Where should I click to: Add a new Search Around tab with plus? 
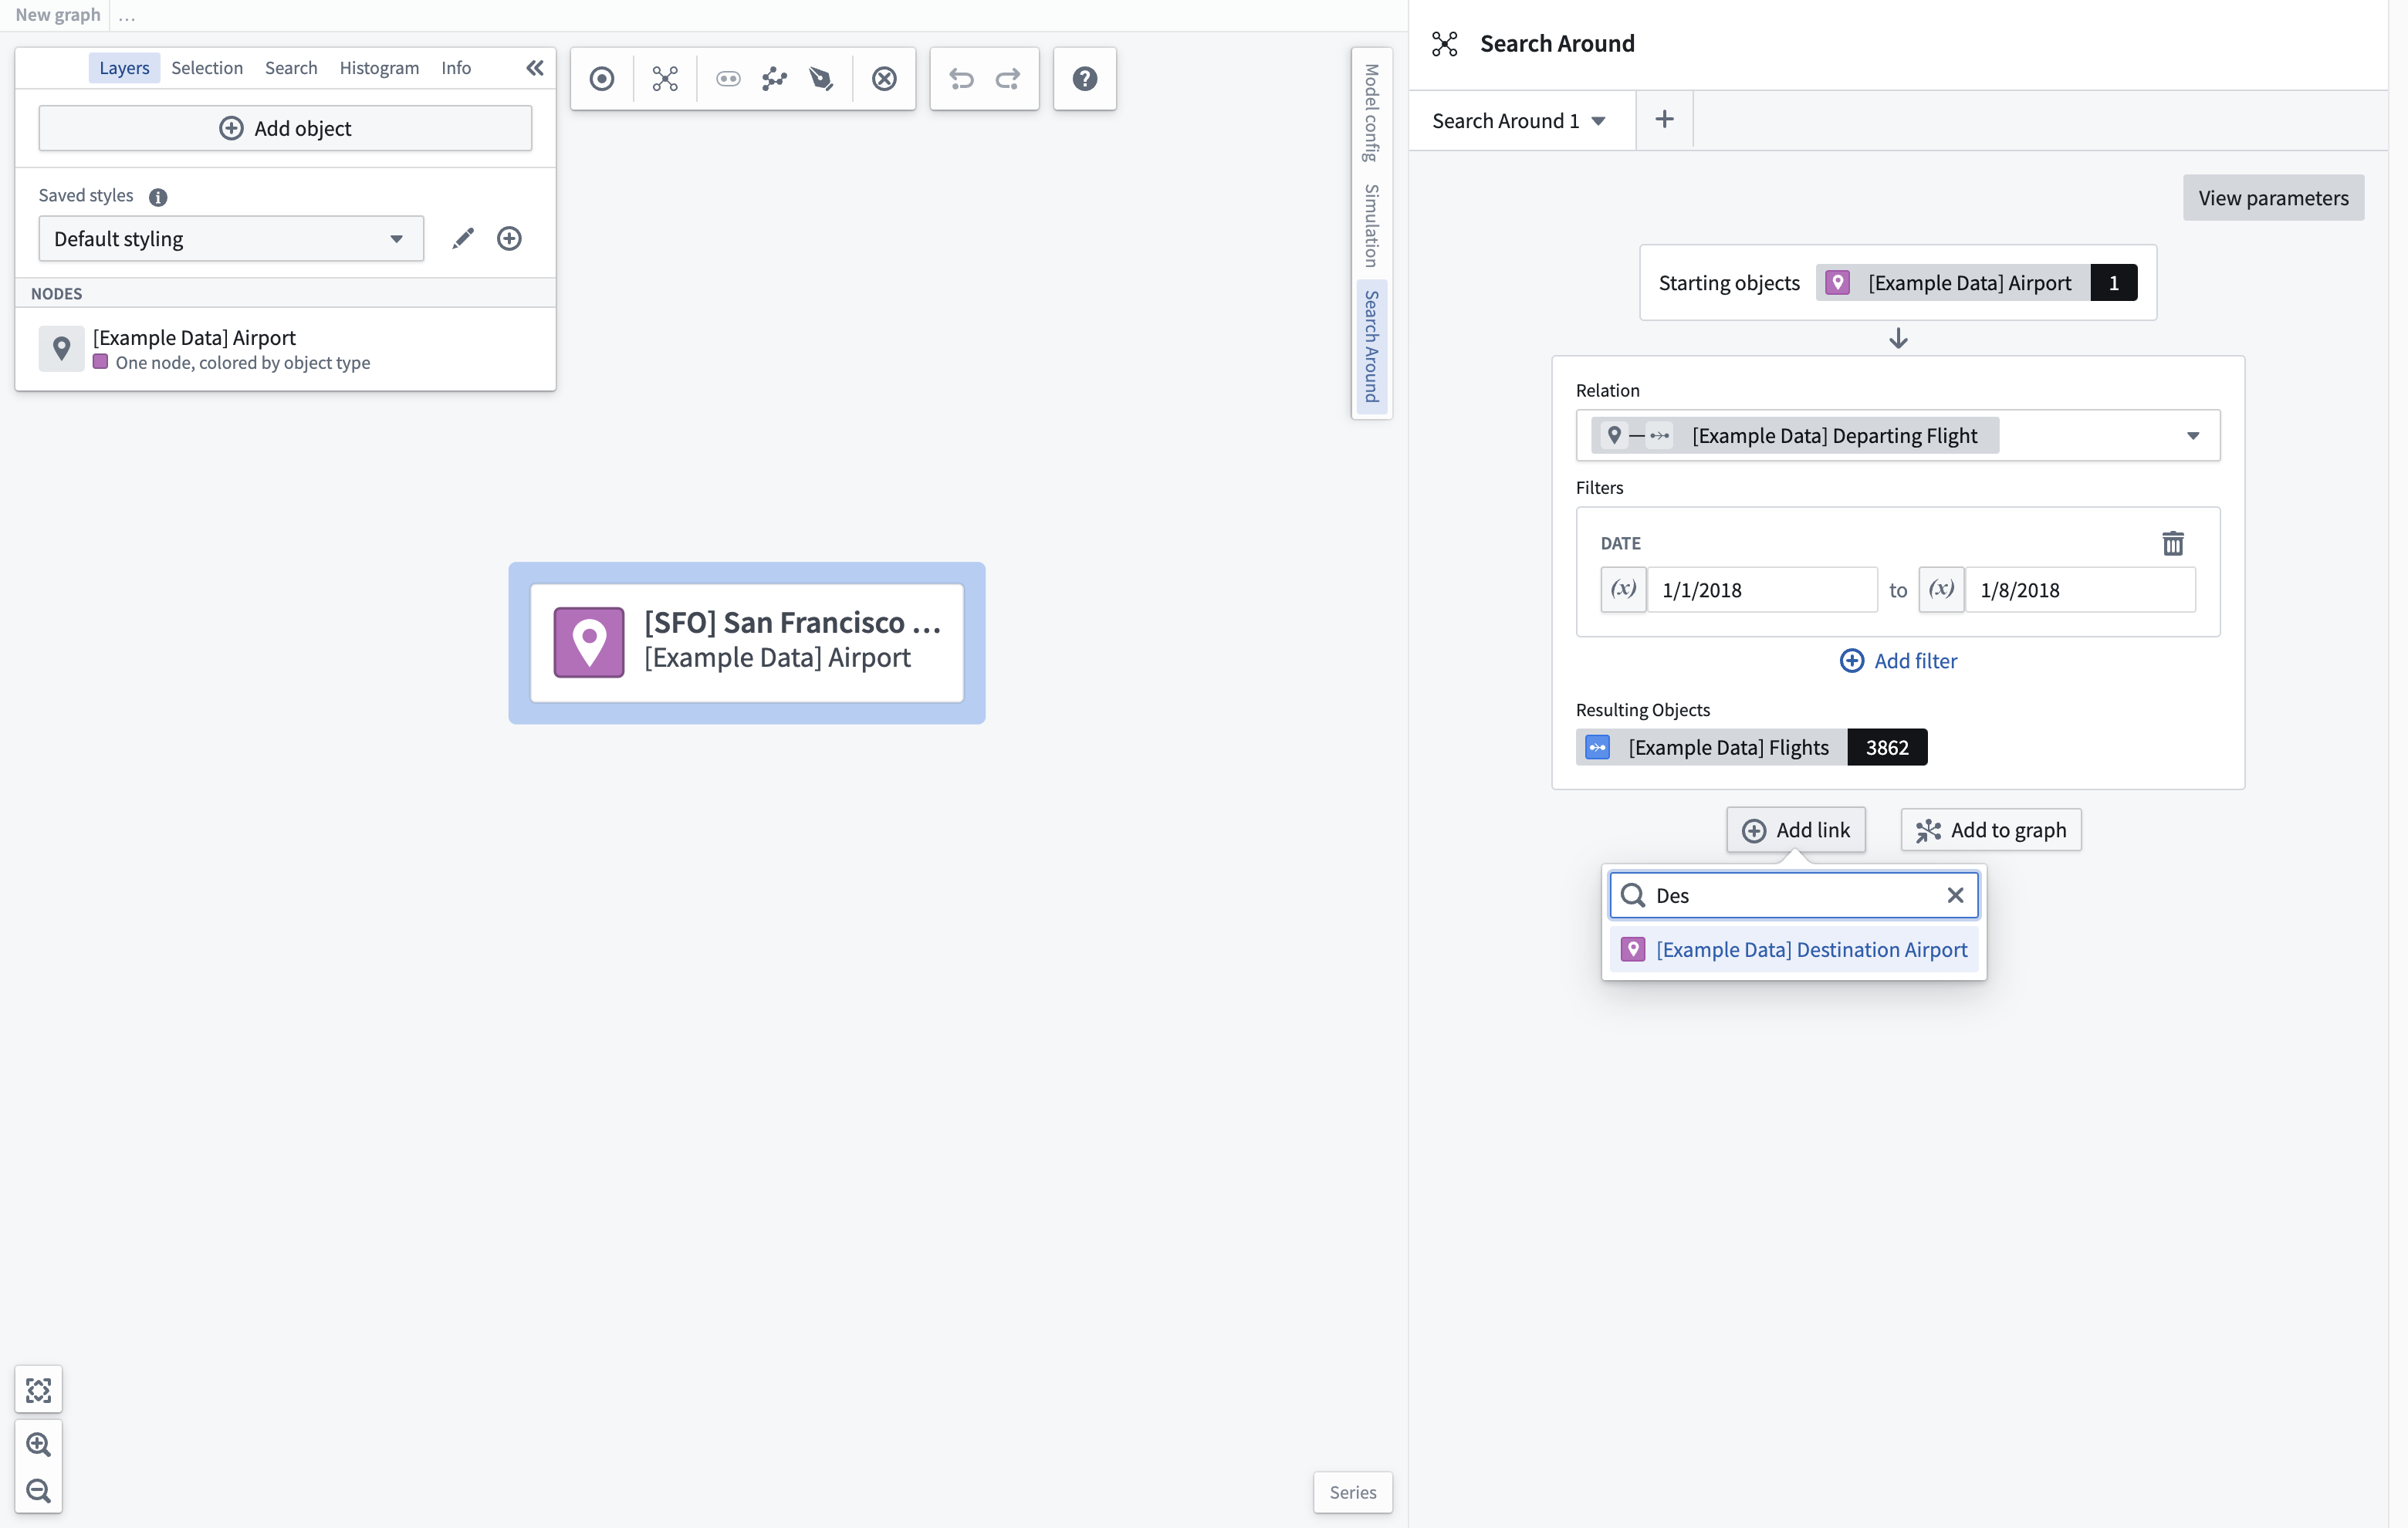coord(1664,120)
